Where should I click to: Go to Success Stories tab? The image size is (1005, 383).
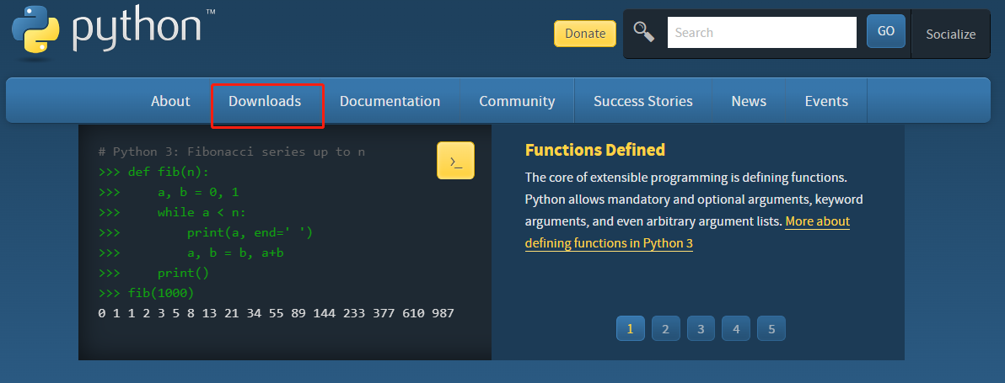pos(642,101)
